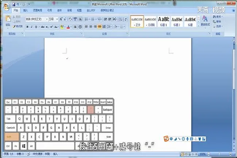The width and height of the screenshot is (237, 158).
Task: Undo the last action
Action: pyautogui.click(x=18, y=5)
